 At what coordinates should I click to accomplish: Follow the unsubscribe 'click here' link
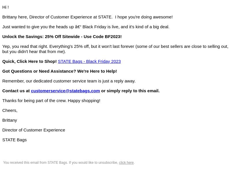tap(126, 163)
